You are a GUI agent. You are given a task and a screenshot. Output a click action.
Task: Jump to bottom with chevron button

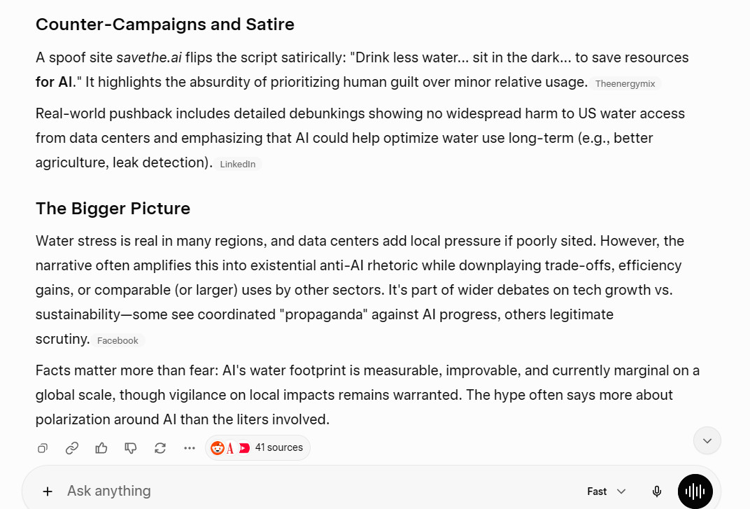tap(707, 440)
